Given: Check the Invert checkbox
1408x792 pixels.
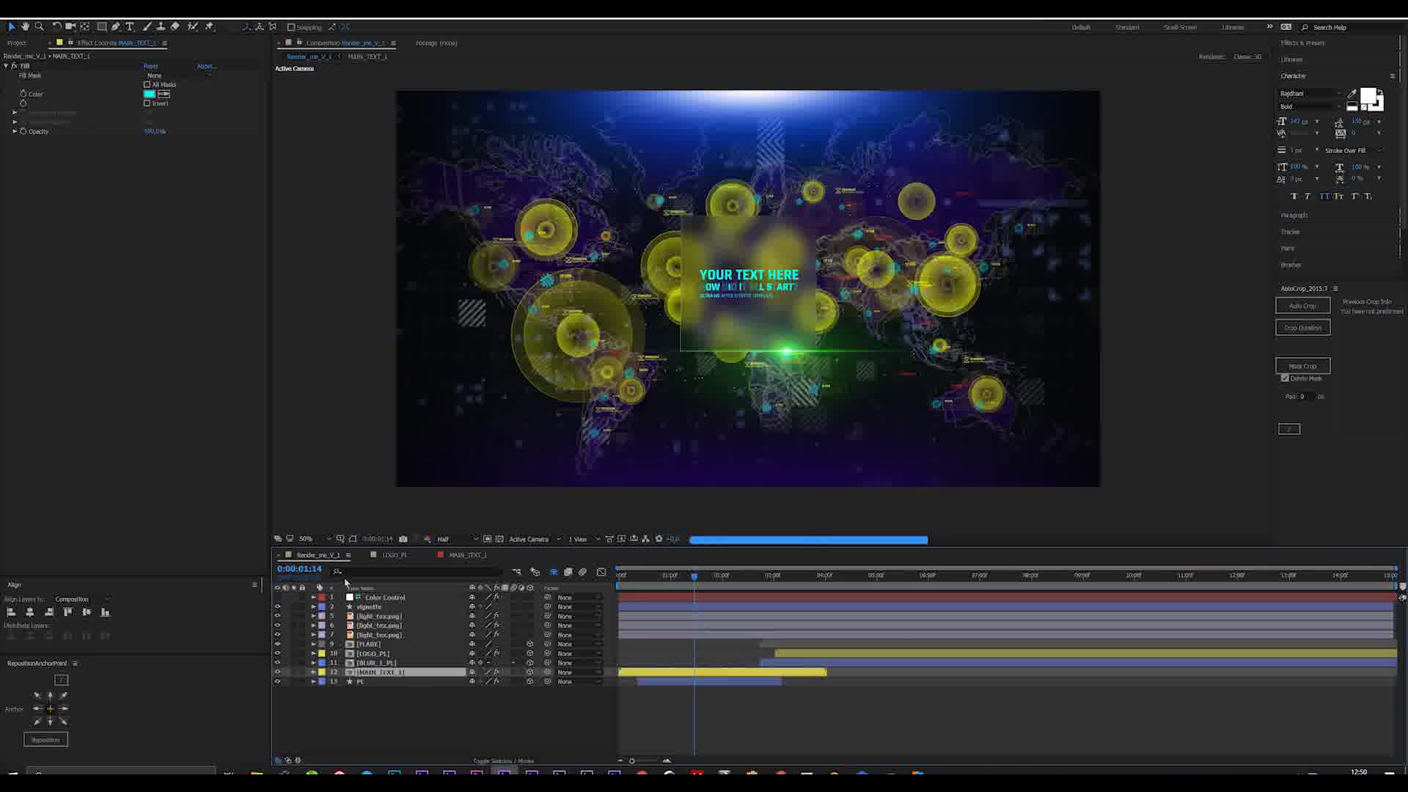Looking at the screenshot, I should 147,103.
